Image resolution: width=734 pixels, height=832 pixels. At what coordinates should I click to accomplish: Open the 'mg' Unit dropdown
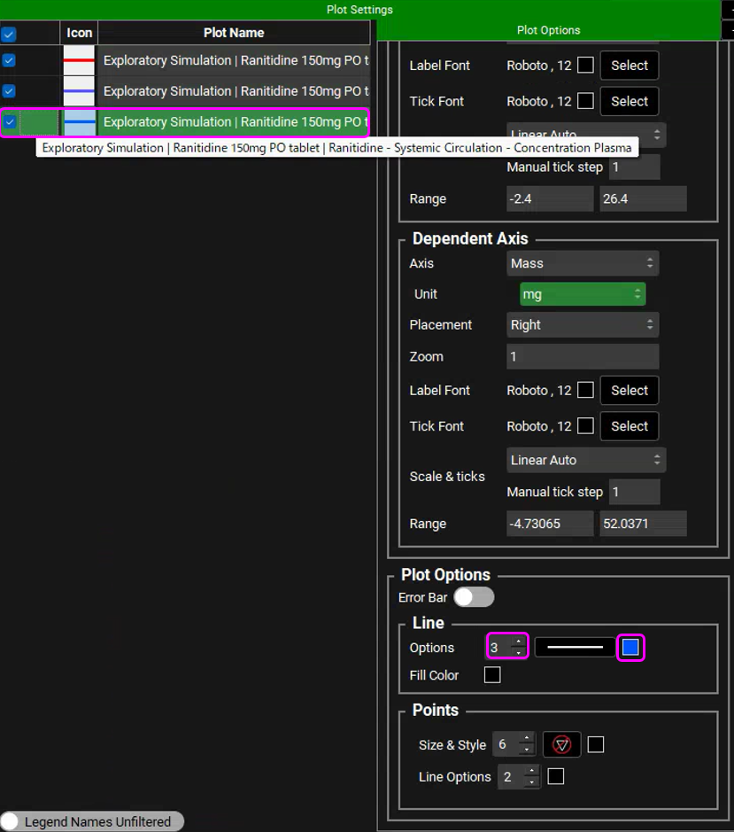pyautogui.click(x=582, y=294)
